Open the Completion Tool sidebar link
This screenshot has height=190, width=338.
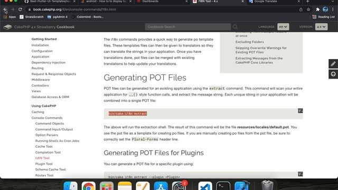48,153
